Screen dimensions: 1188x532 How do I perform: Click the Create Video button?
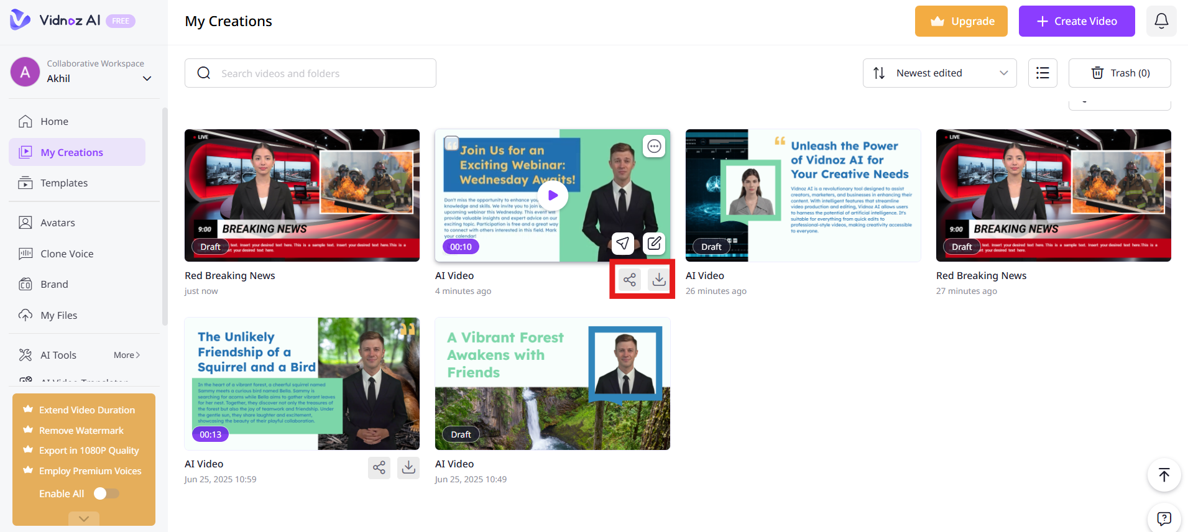pyautogui.click(x=1076, y=21)
